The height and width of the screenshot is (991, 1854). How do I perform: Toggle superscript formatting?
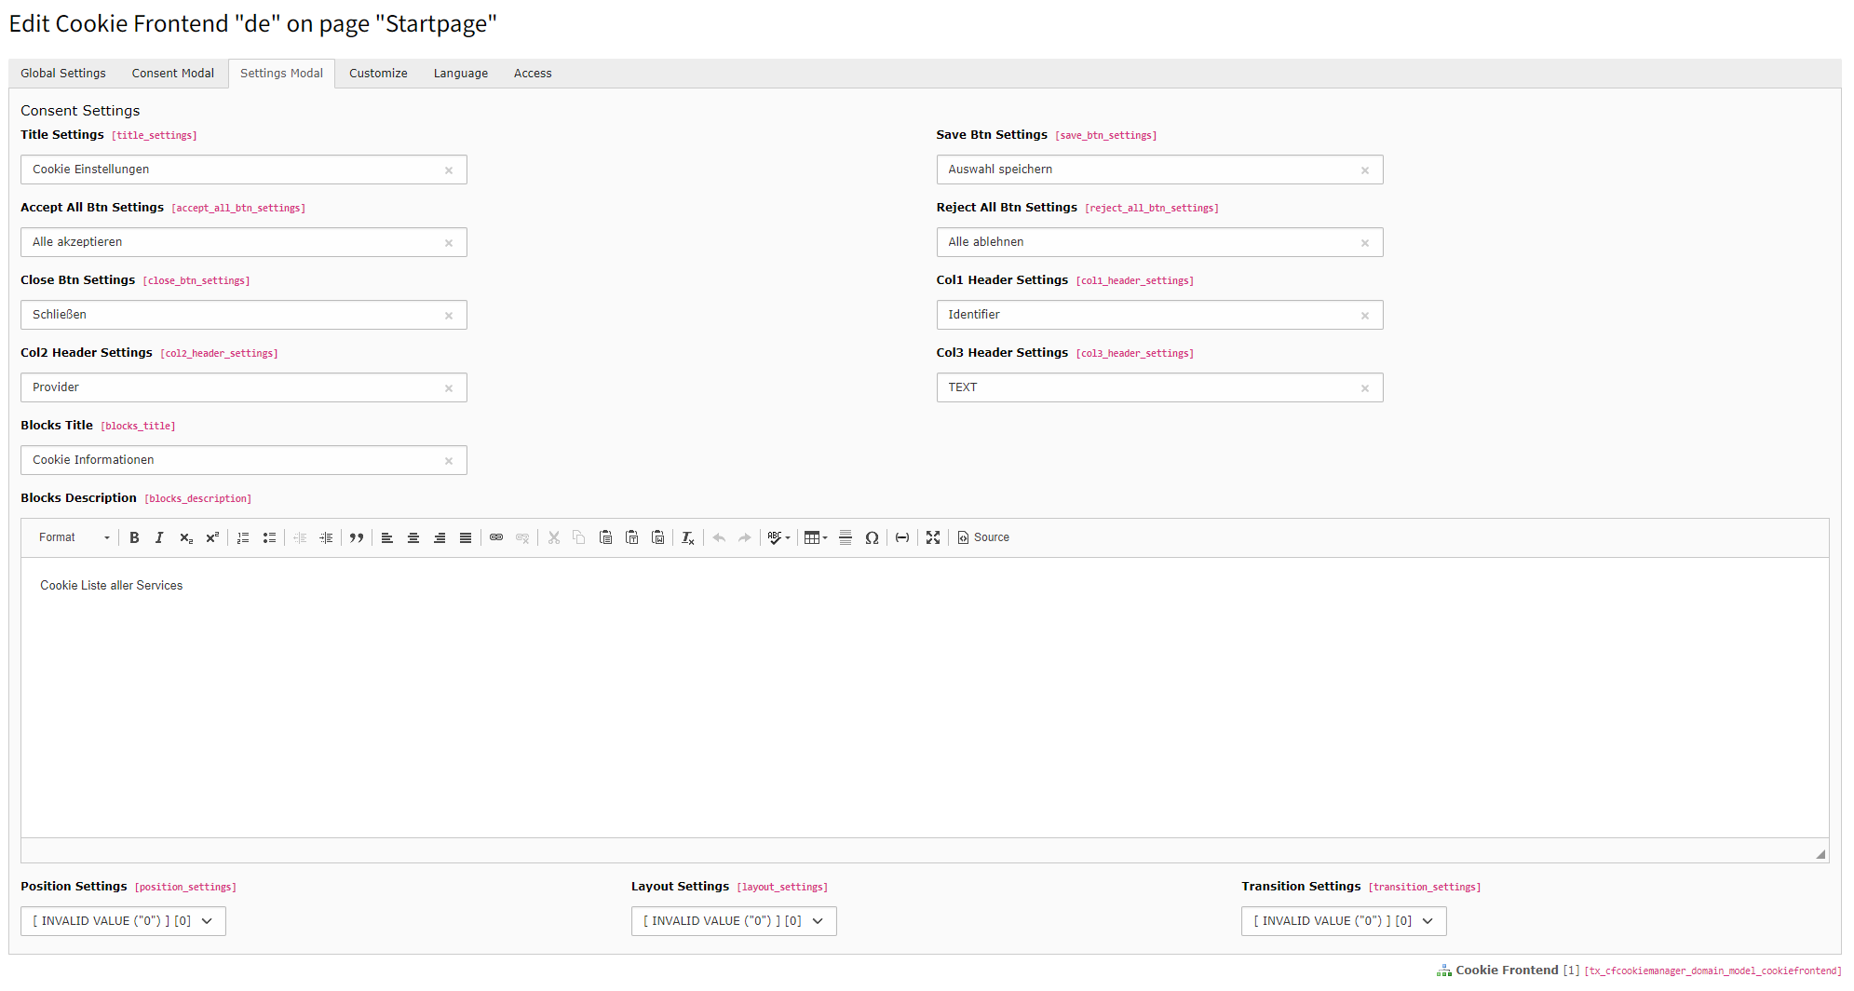click(x=212, y=537)
